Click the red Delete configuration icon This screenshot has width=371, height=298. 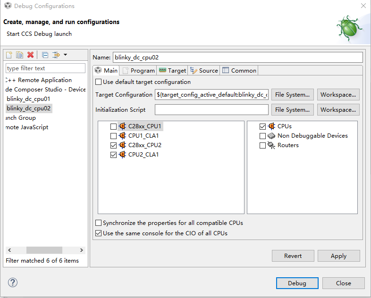tap(31, 55)
